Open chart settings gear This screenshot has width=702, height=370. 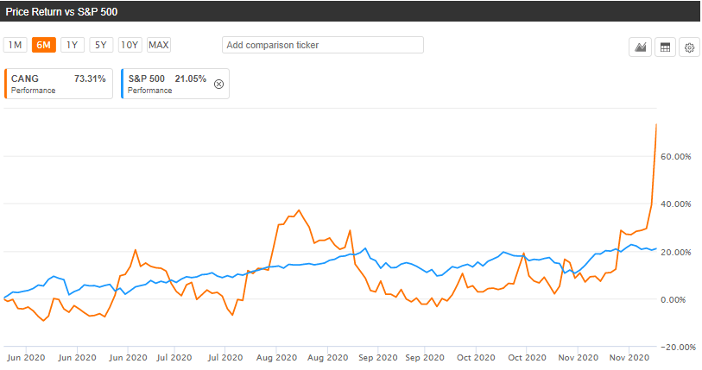click(x=690, y=47)
